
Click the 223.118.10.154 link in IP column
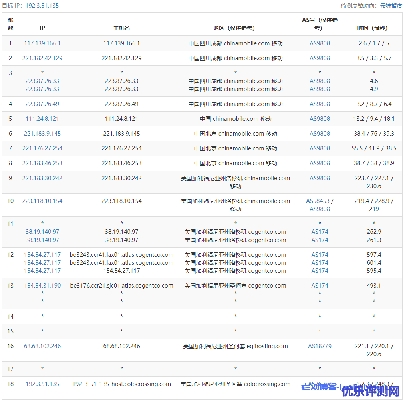[x=42, y=201]
